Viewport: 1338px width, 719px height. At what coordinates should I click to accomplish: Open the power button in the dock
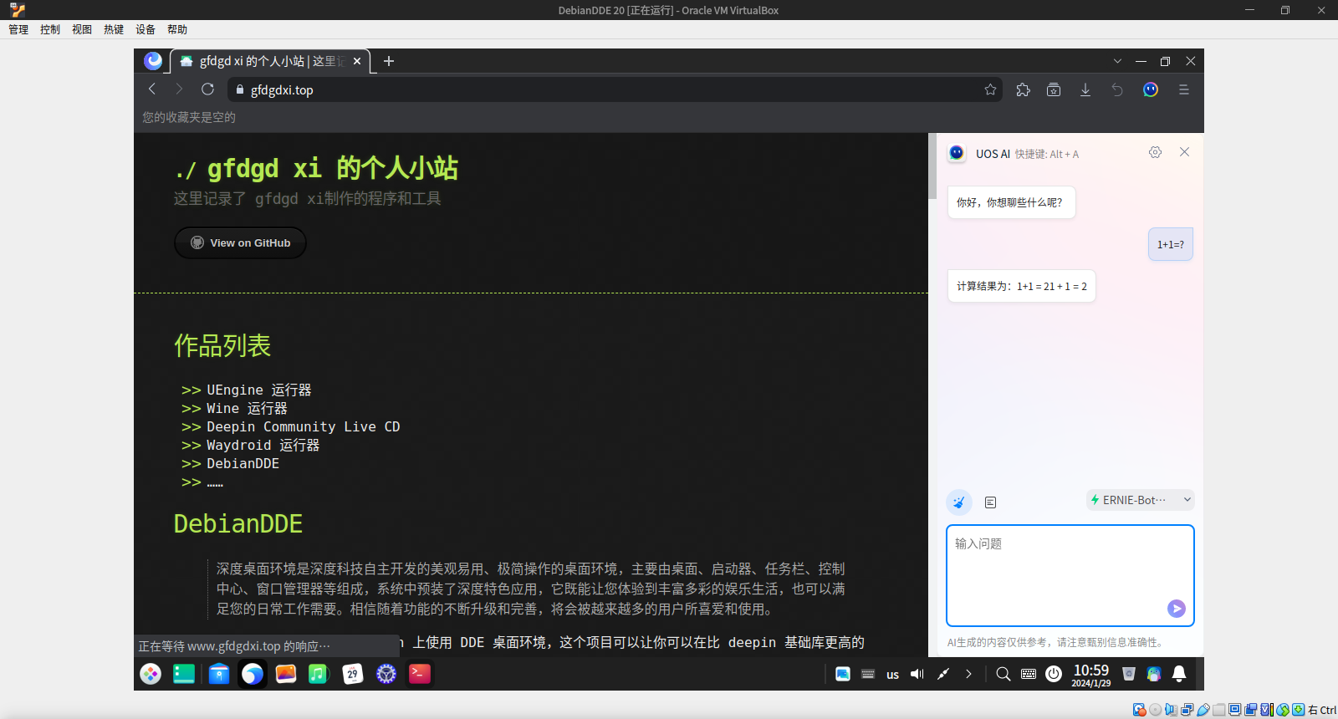click(x=1054, y=674)
